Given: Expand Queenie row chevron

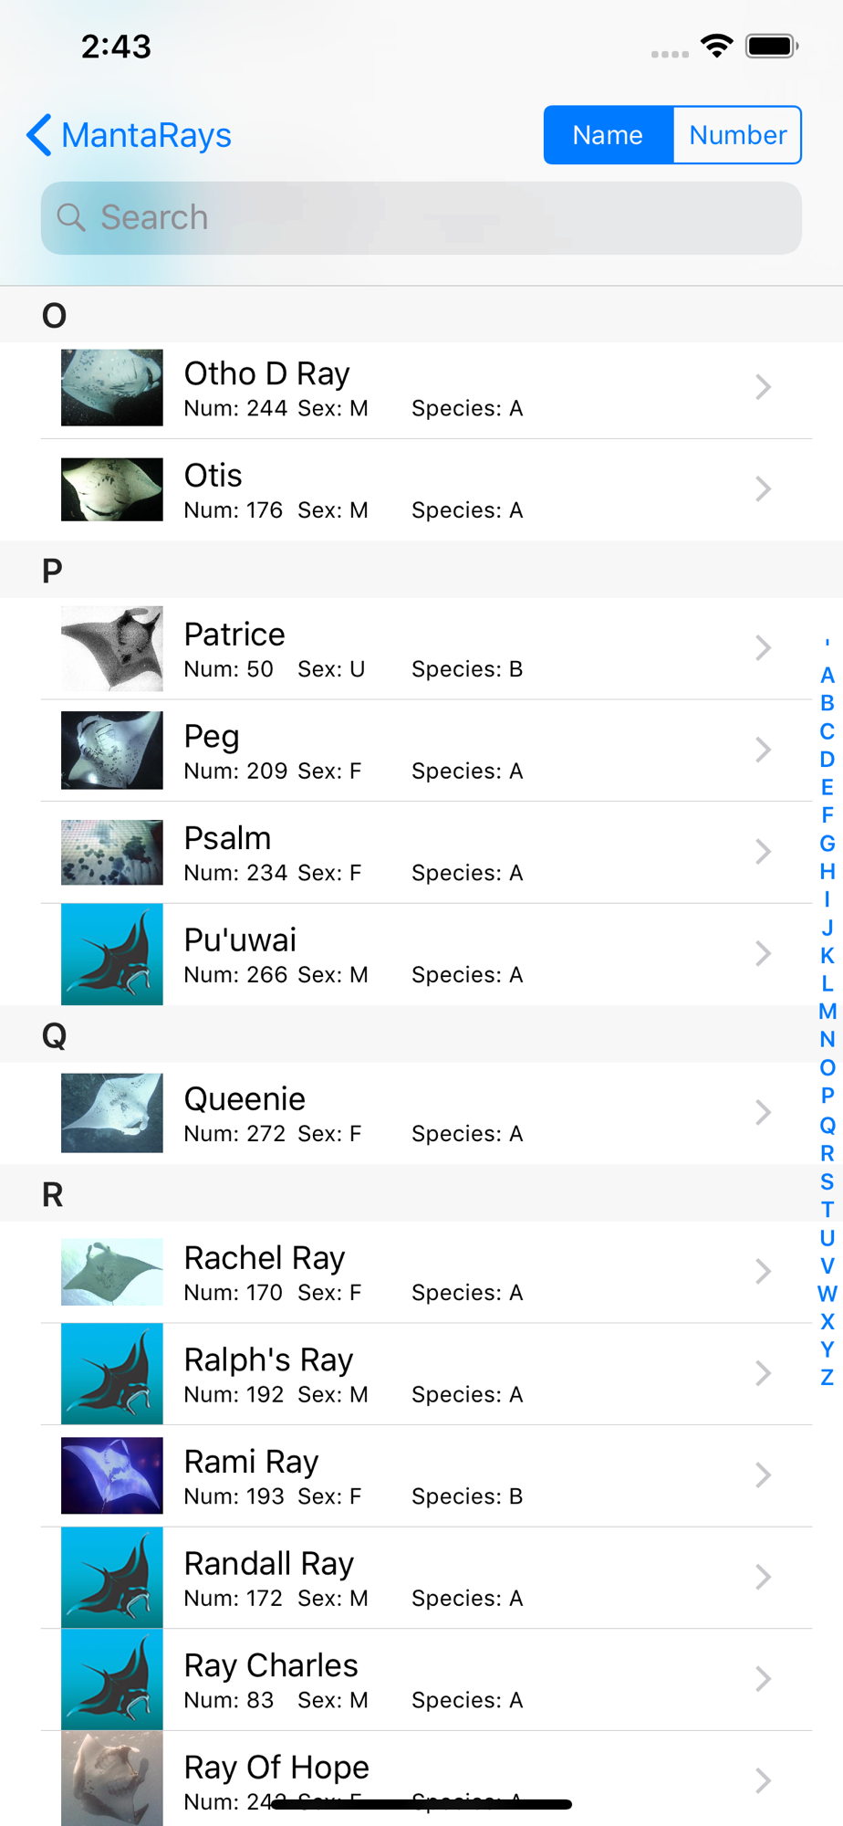Looking at the screenshot, I should click(x=764, y=1113).
